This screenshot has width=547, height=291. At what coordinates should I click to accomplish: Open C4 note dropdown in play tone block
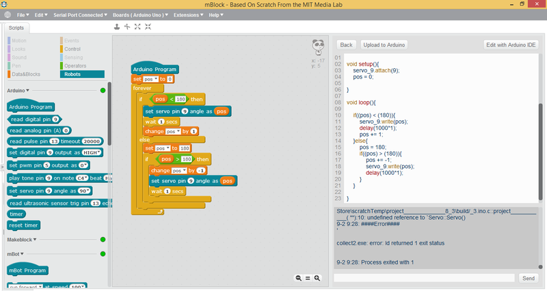[x=82, y=178]
